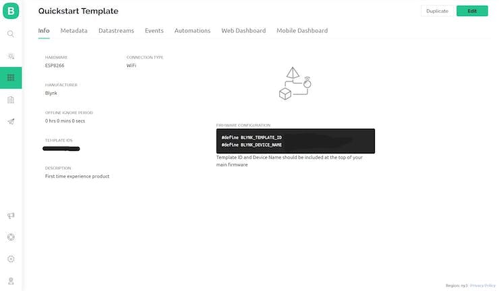Switch to the Metadata tab
Viewport: 499px width, 291px height.
[74, 30]
